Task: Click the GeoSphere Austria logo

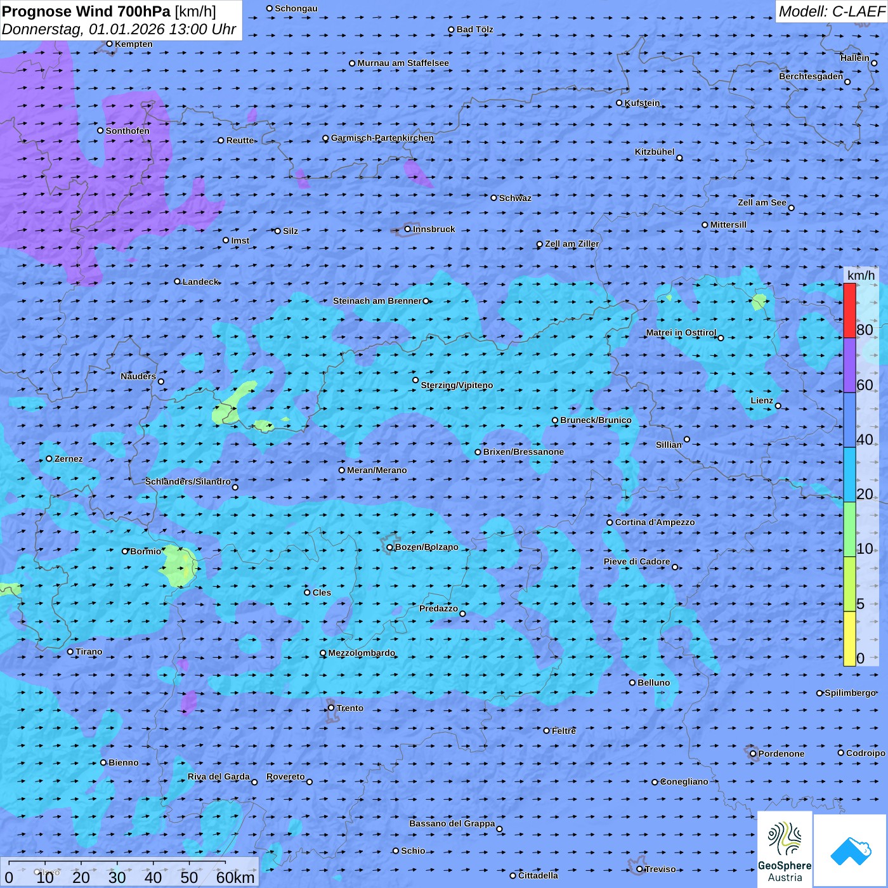Action: pos(785,850)
